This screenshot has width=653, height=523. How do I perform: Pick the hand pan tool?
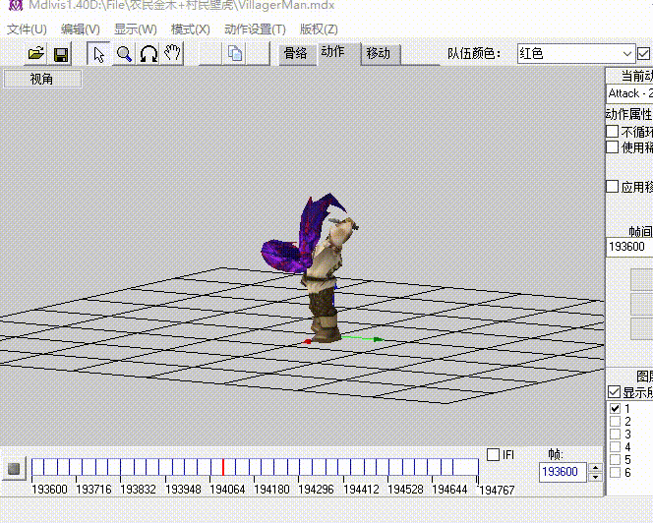click(172, 53)
